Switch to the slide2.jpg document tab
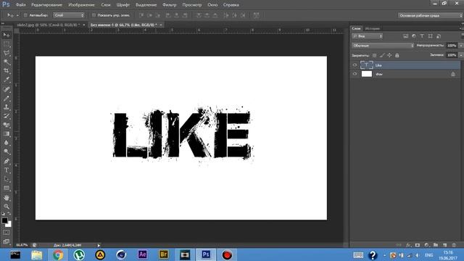This screenshot has height=261, width=464. pyautogui.click(x=49, y=25)
